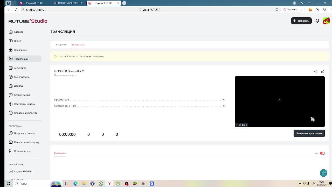
Task: Click the RUTUBE Studio logo
Action: pyautogui.click(x=28, y=21)
